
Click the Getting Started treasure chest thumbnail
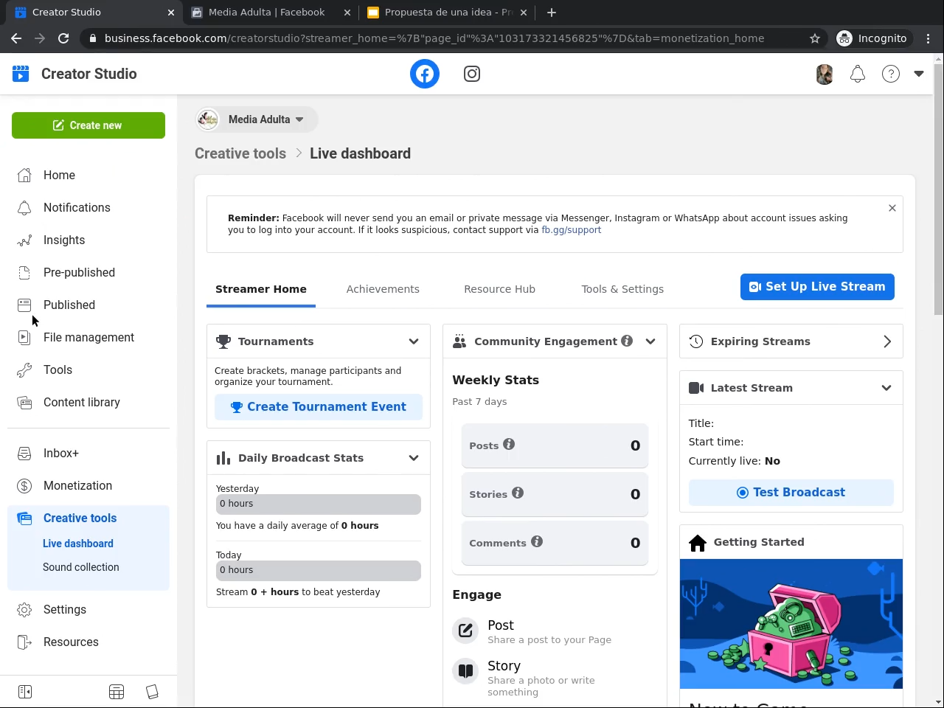pyautogui.click(x=791, y=623)
